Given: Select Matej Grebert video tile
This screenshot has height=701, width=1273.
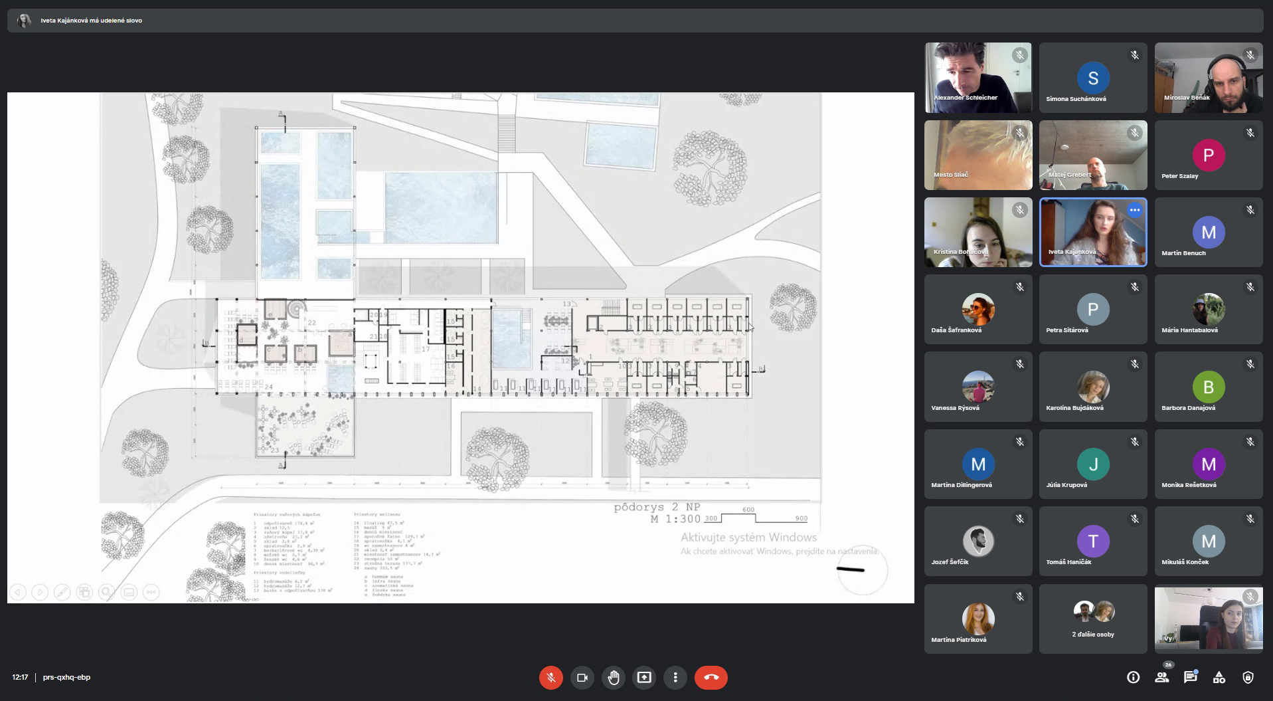Looking at the screenshot, I should point(1093,155).
